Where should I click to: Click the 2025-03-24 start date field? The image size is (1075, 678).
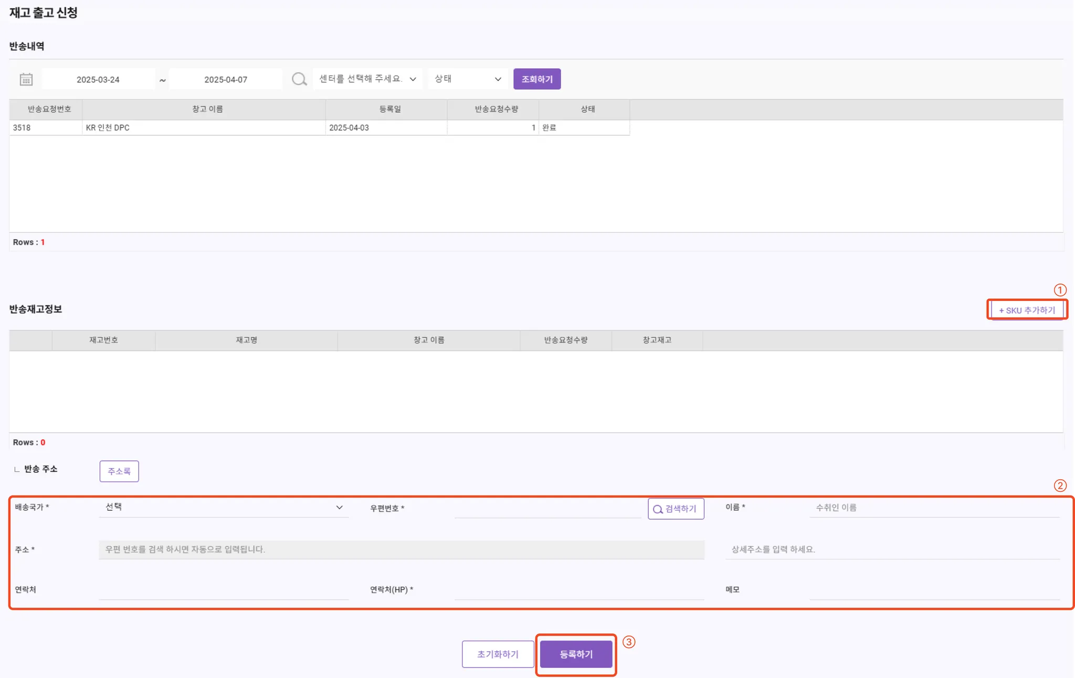pyautogui.click(x=98, y=79)
